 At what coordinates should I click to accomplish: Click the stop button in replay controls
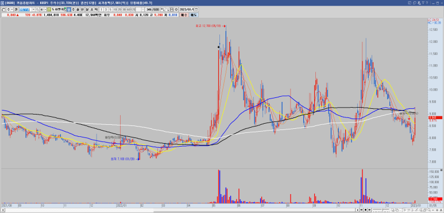pyautogui.click(x=365, y=210)
